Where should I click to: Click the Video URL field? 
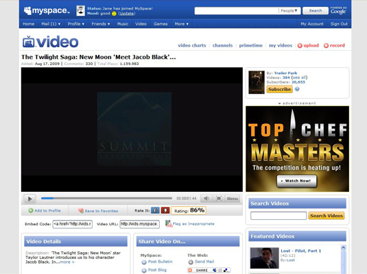coord(140,224)
